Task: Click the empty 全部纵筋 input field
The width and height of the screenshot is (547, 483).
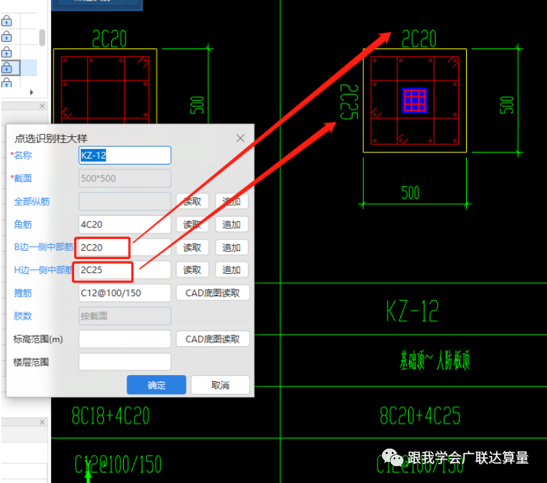Action: point(125,201)
